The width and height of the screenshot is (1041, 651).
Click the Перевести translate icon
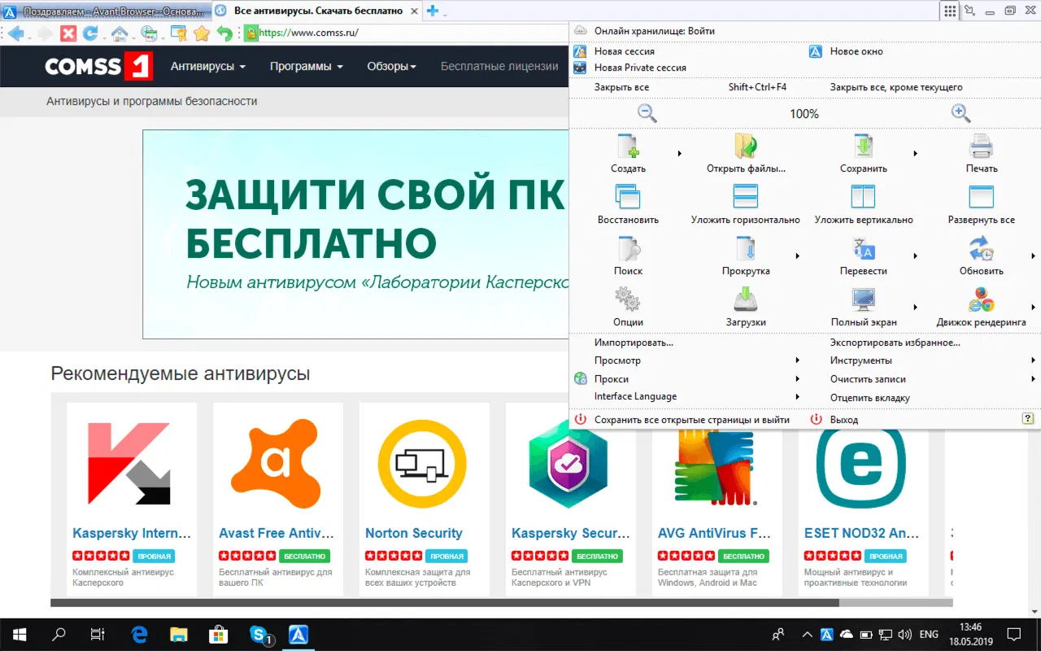coord(864,248)
